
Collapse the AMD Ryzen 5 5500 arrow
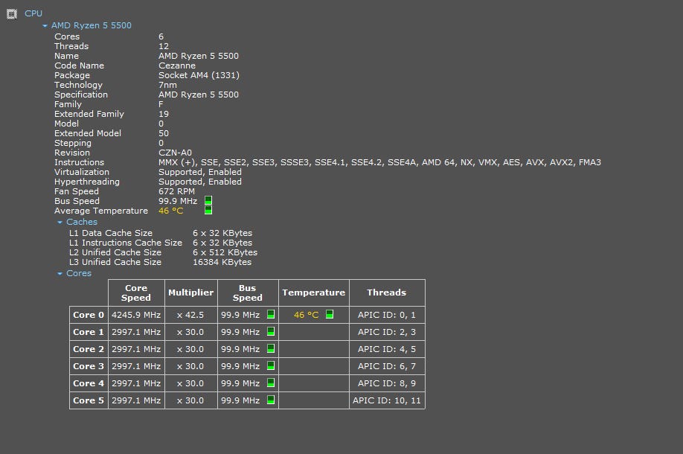tap(45, 26)
